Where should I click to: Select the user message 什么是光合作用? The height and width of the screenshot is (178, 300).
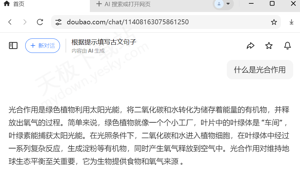coord(260,69)
